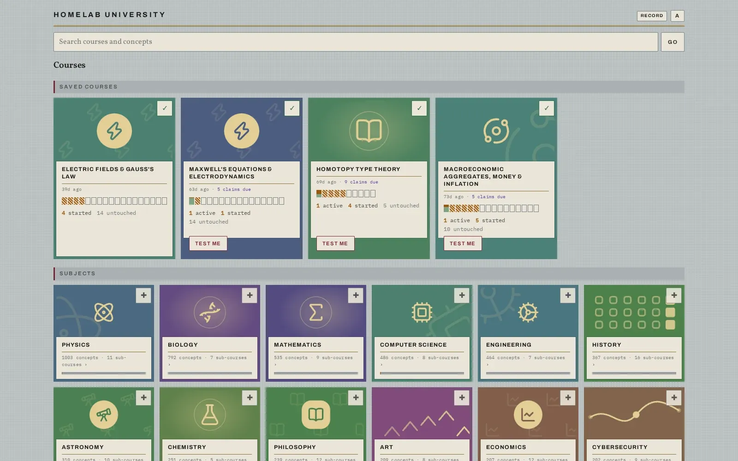Add Physics subject with plus icon

143,296
